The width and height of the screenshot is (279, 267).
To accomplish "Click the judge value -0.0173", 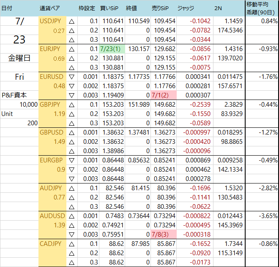I will [200, 262].
